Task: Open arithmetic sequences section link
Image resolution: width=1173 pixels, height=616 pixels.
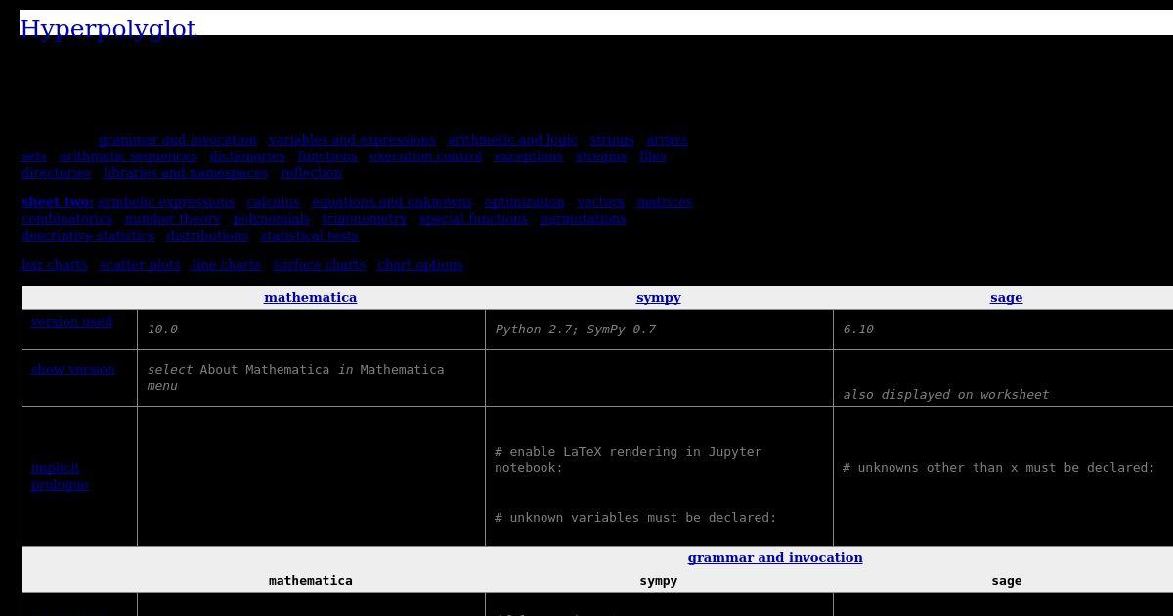Action: (x=128, y=156)
